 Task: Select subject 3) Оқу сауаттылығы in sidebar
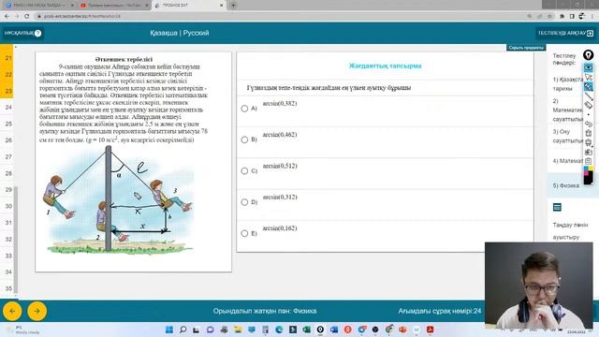coord(568,136)
